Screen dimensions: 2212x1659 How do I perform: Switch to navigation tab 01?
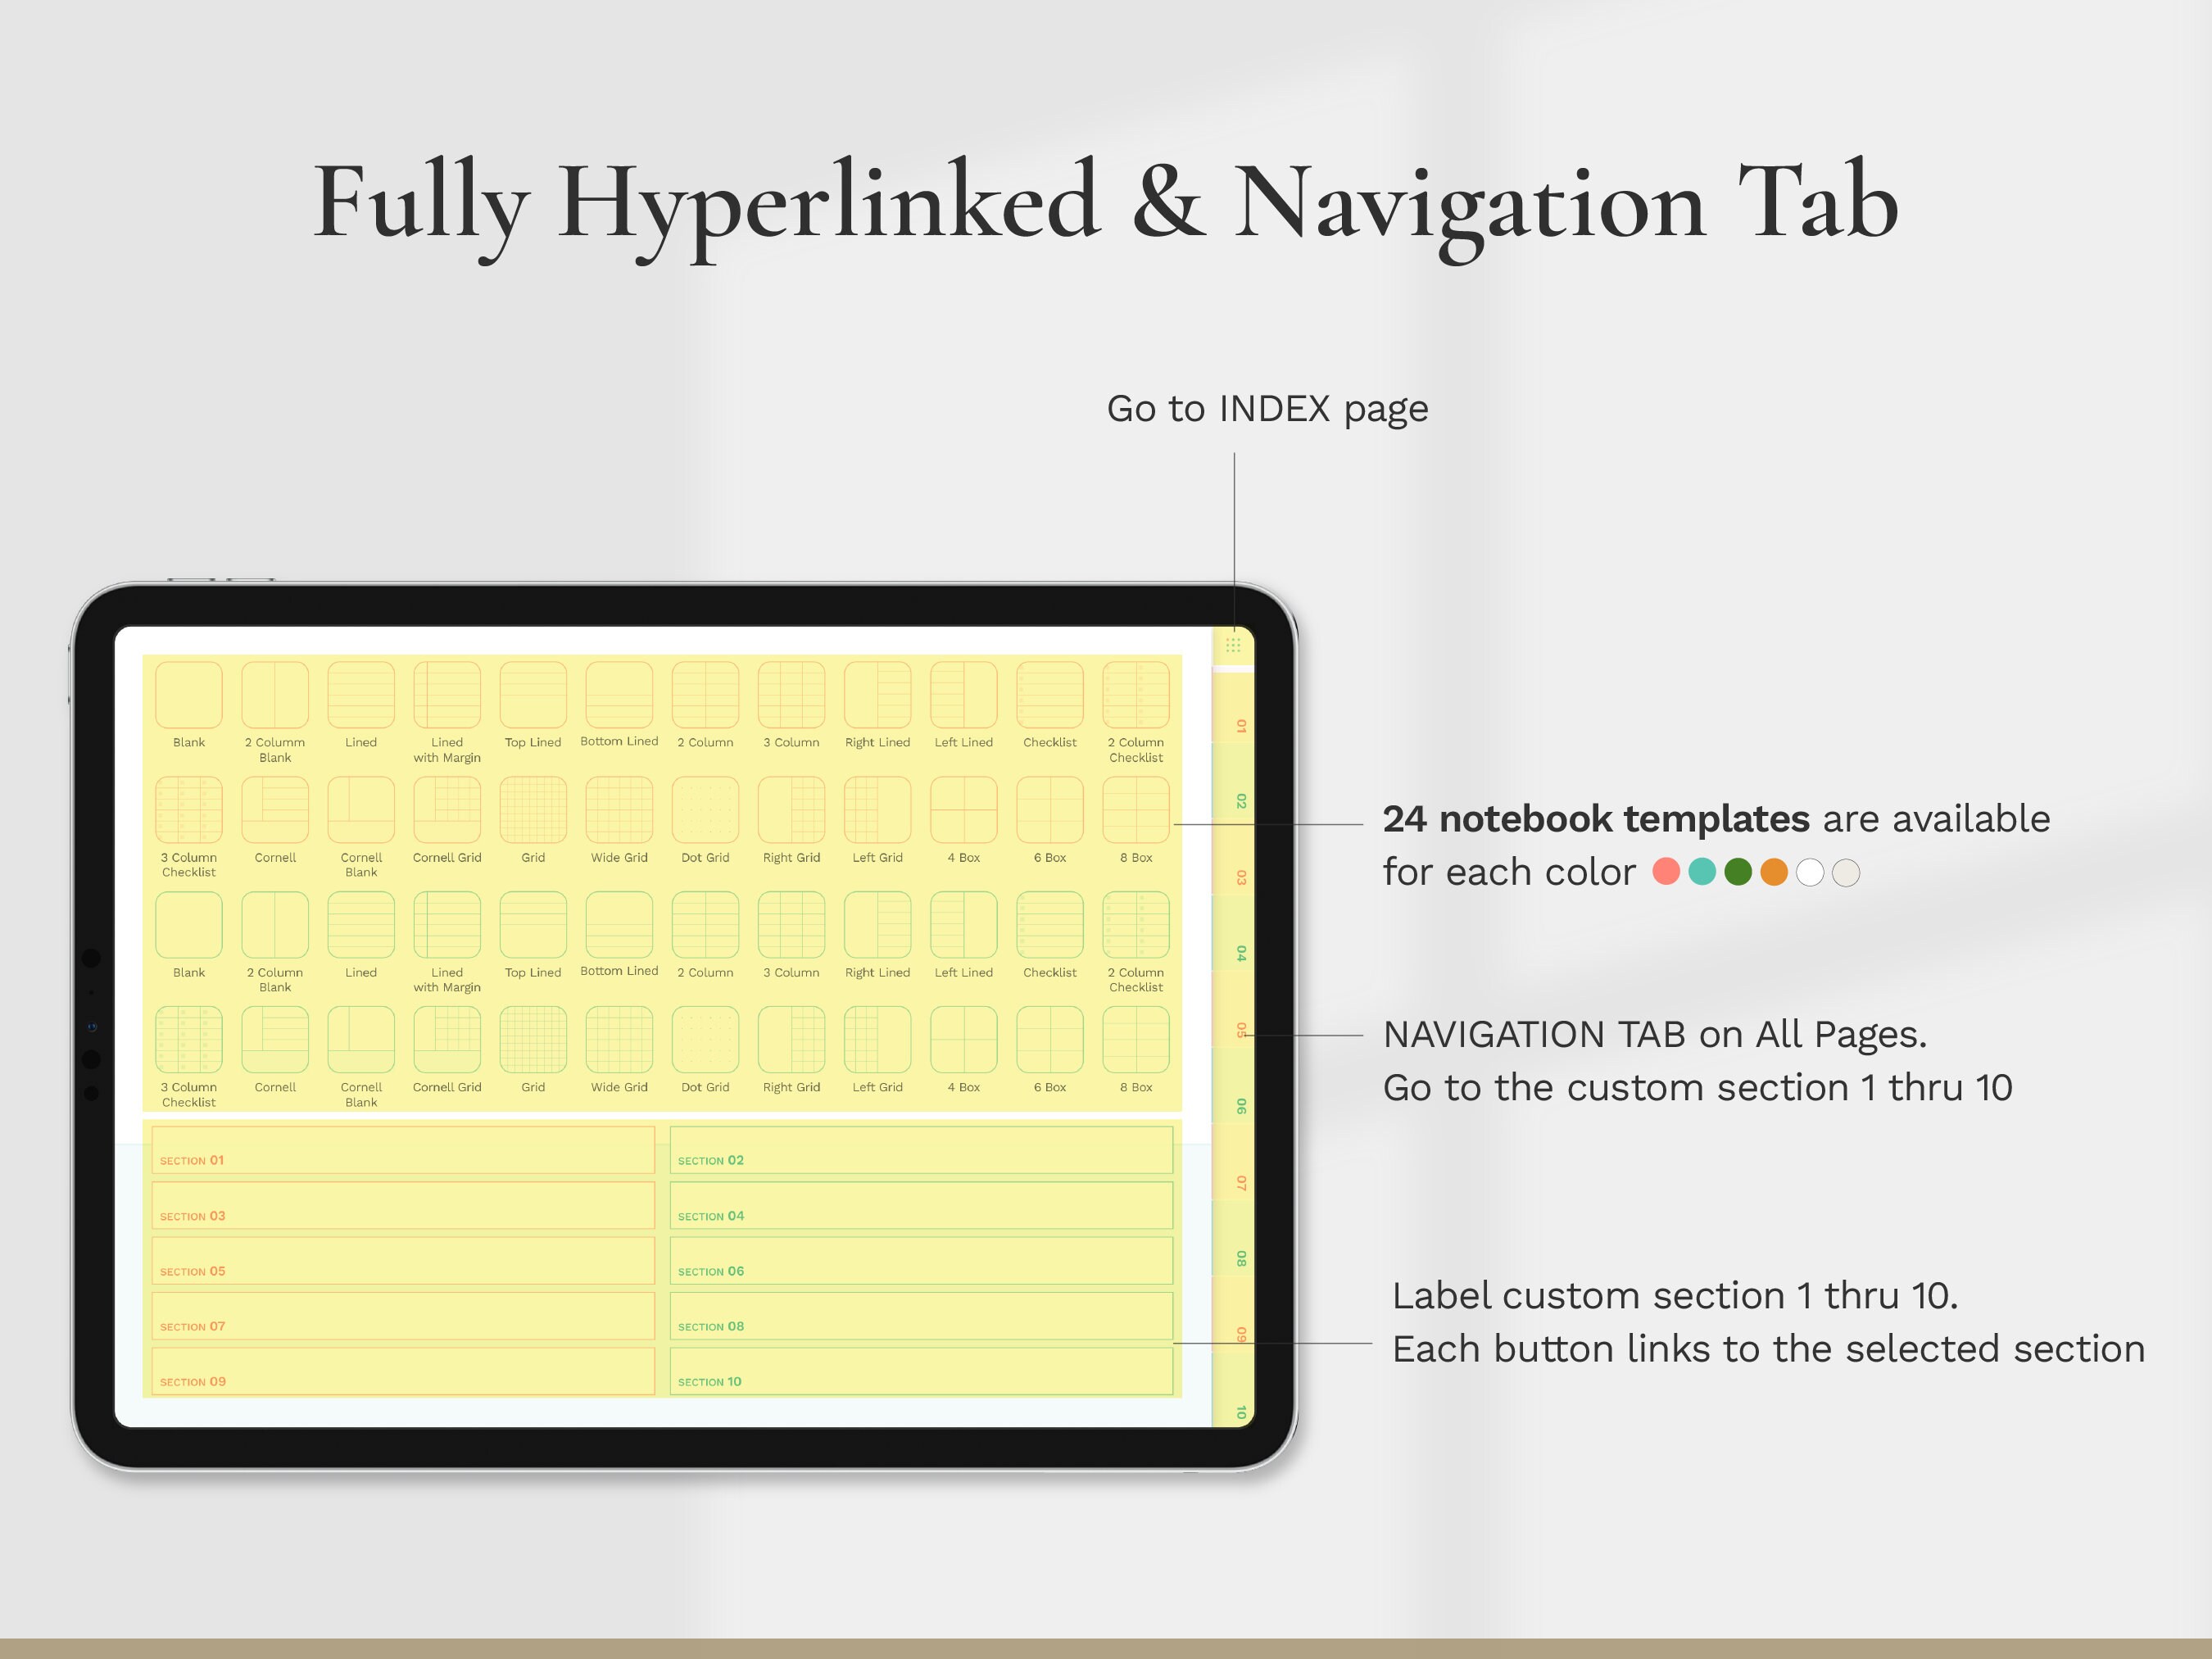pyautogui.click(x=1238, y=727)
